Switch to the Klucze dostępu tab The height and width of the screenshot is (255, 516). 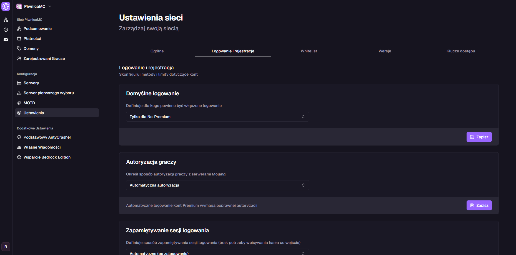point(460,51)
